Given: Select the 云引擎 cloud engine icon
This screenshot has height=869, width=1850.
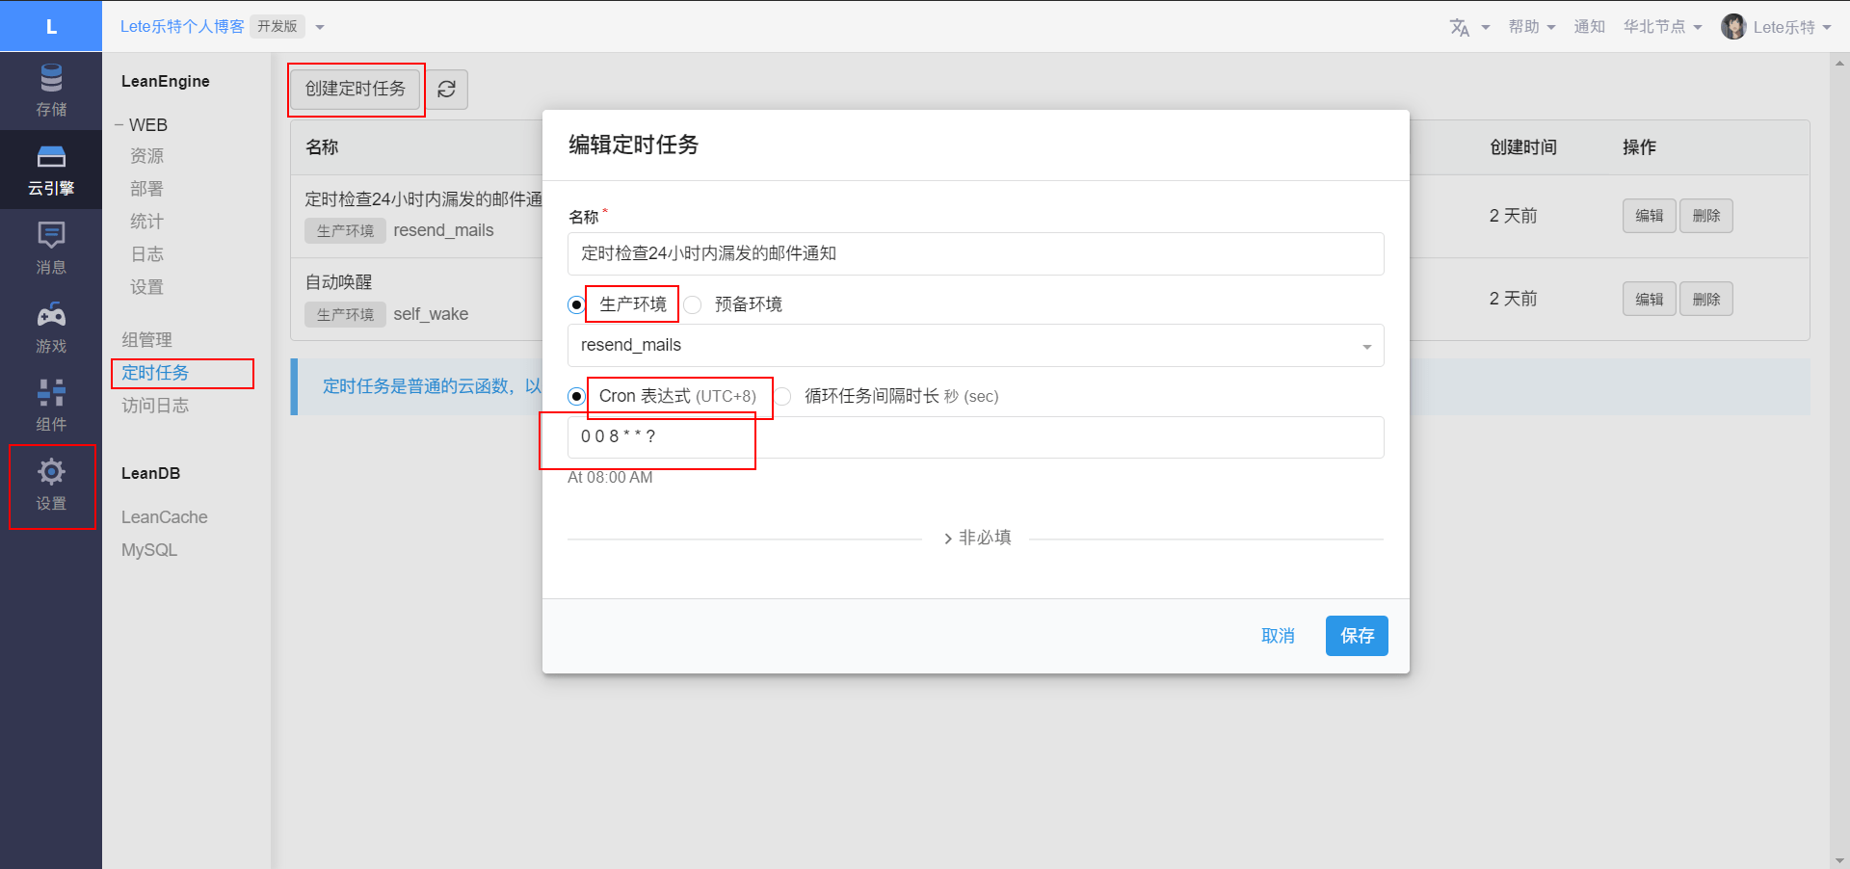Looking at the screenshot, I should click(51, 158).
